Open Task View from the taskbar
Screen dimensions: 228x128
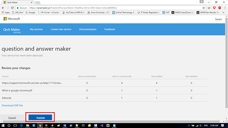pos(15,126)
